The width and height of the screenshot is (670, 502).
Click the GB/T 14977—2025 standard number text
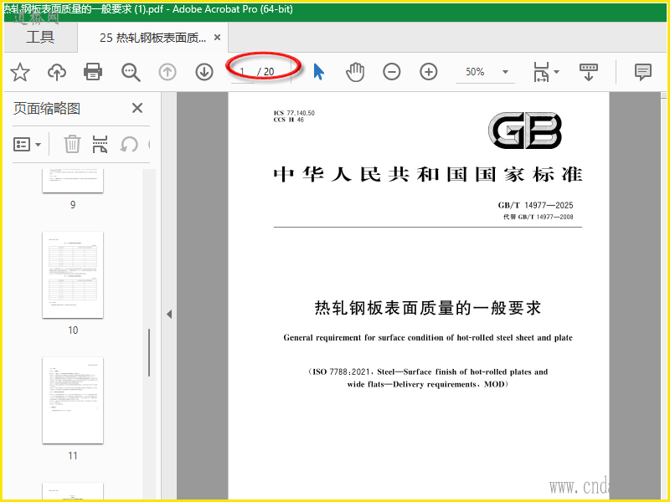coord(535,205)
